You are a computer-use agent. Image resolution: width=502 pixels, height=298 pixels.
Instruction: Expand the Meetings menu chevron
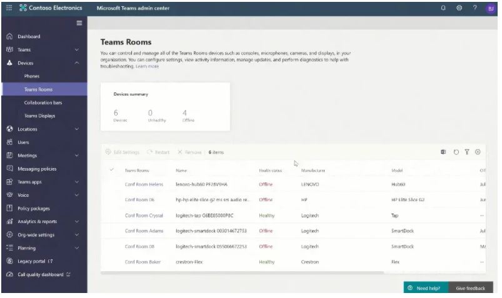[x=77, y=155]
